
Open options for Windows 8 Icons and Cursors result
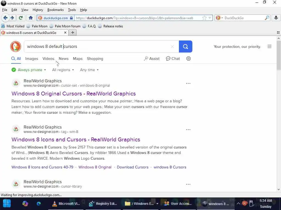[188, 130]
